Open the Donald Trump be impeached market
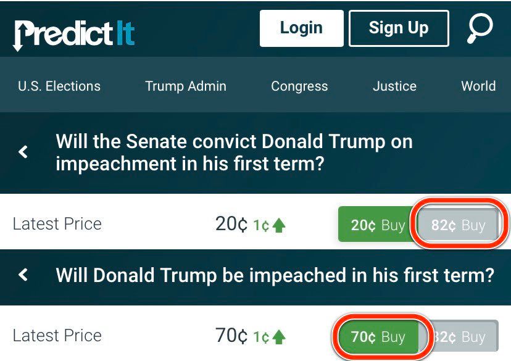 click(275, 275)
